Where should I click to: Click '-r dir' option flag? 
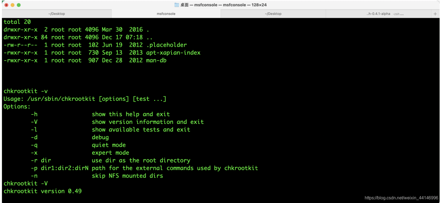[41, 160]
